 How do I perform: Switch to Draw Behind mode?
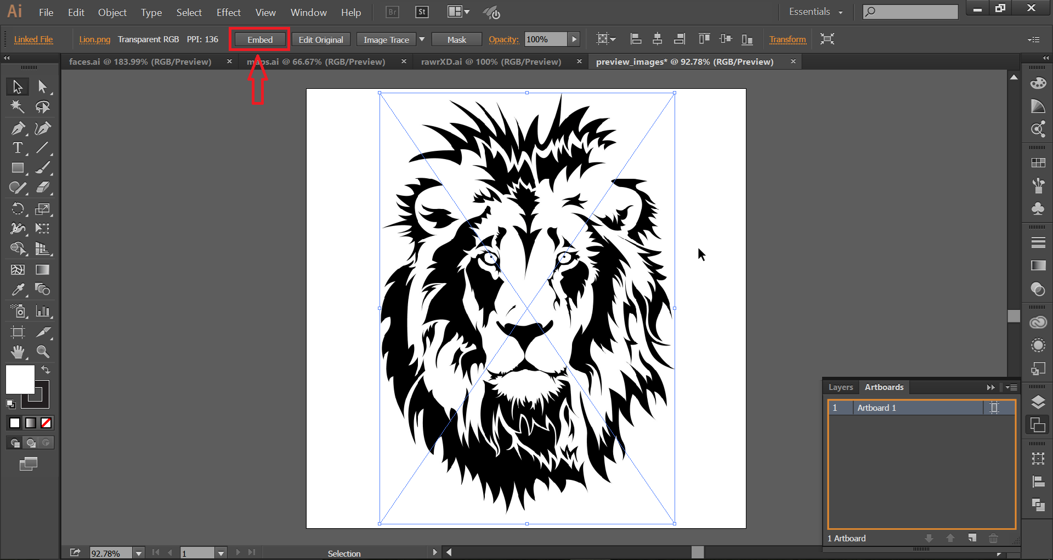pos(31,443)
